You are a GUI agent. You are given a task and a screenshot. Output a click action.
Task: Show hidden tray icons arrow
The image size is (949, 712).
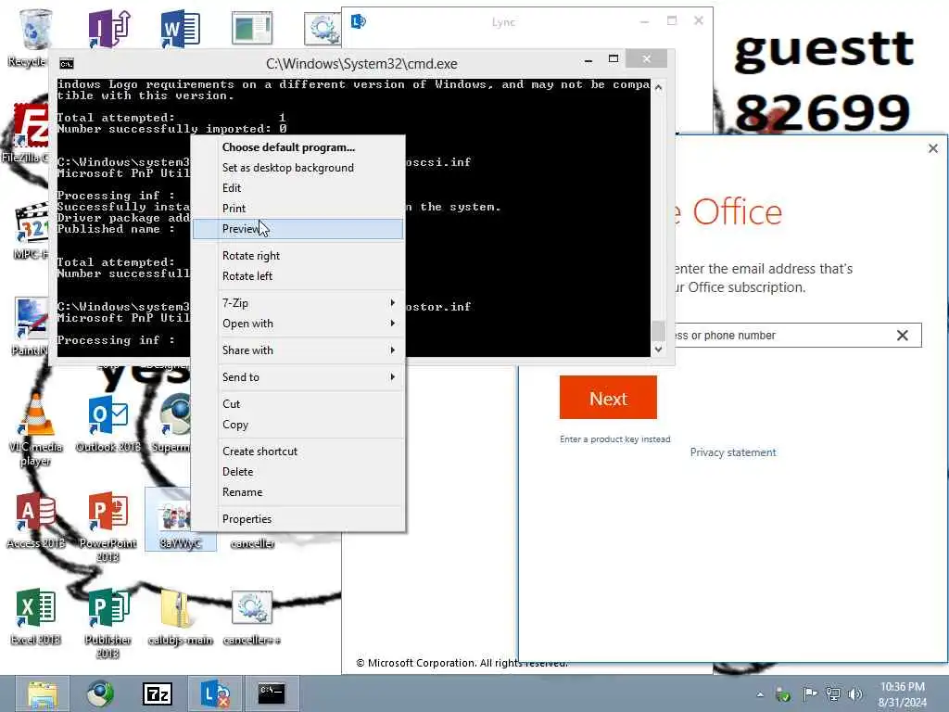click(x=760, y=694)
